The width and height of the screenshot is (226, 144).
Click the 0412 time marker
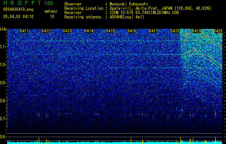pyautogui.click(x=46, y=31)
